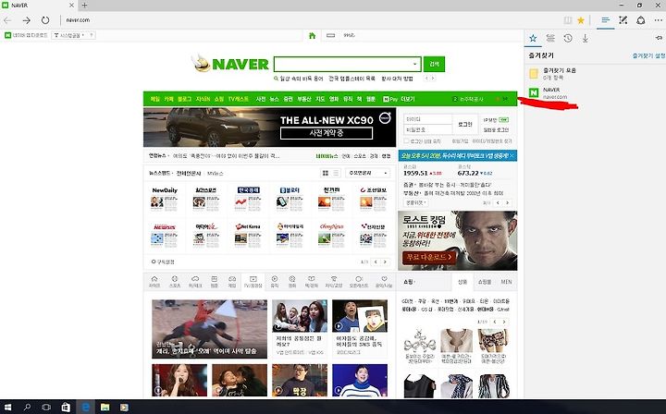
Task: Open the Net Korea news tile
Action: pos(248,235)
